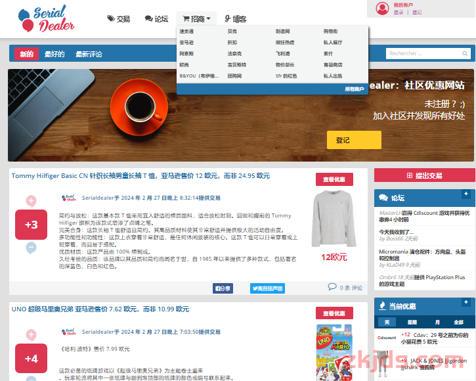Screen dimensions: 476x381
Task: Click the comment bubble icon on Tommy deal
Action: coord(332,286)
